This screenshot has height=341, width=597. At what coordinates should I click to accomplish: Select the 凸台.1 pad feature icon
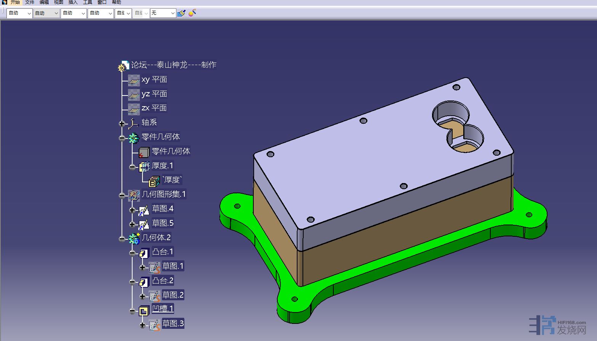[144, 252]
